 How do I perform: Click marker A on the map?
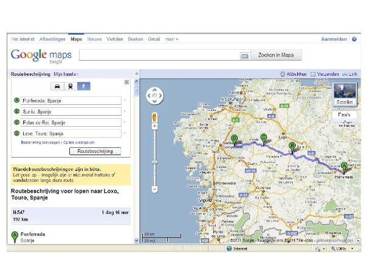[x=344, y=167]
